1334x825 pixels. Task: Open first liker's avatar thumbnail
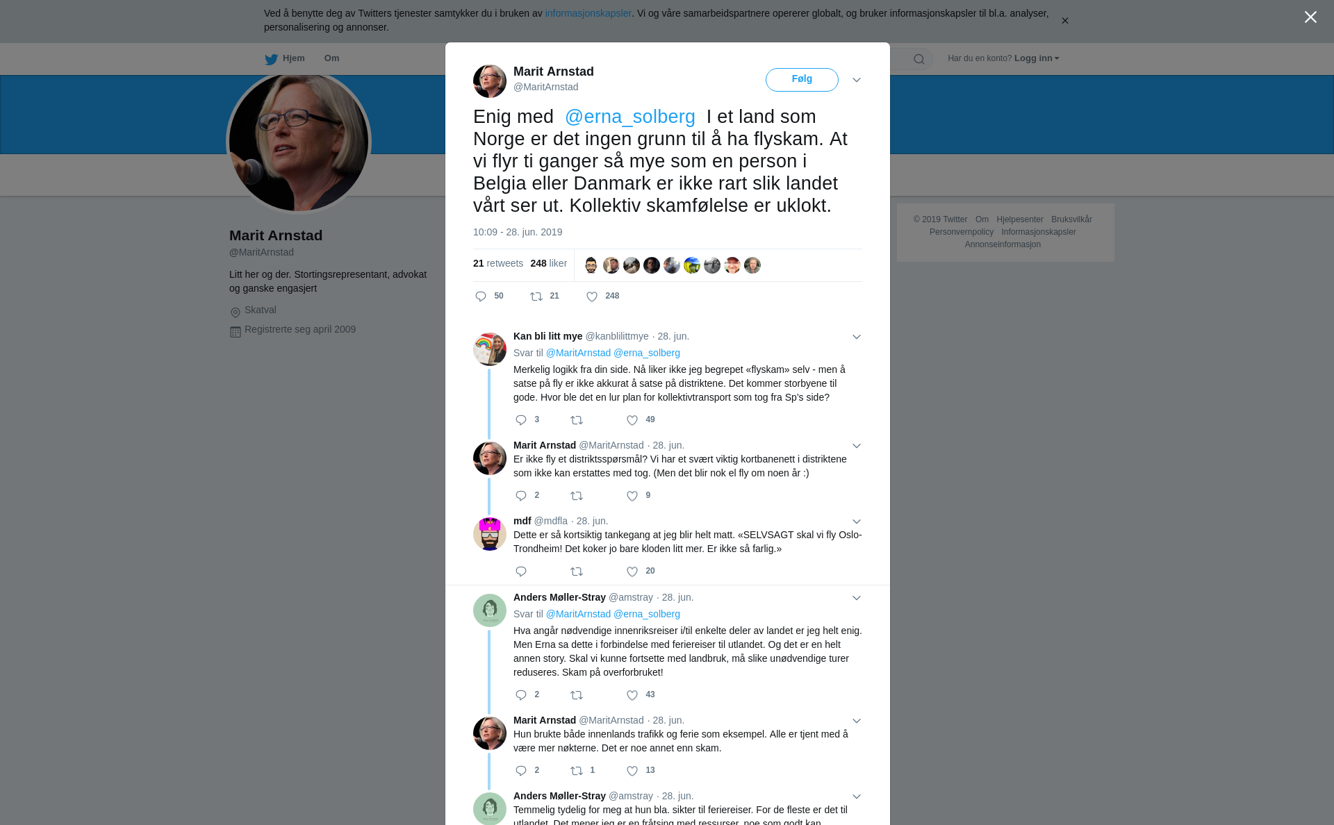coord(591,265)
